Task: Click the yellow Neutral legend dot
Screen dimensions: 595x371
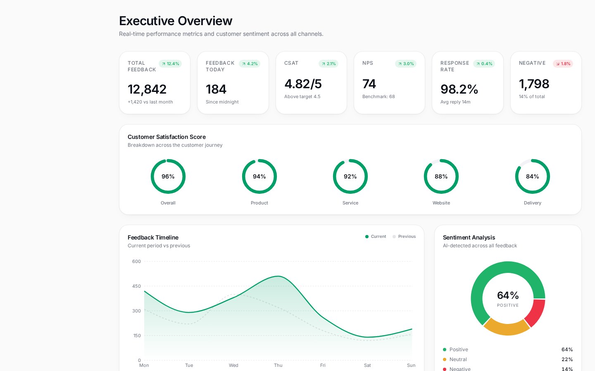Action: coord(445,359)
